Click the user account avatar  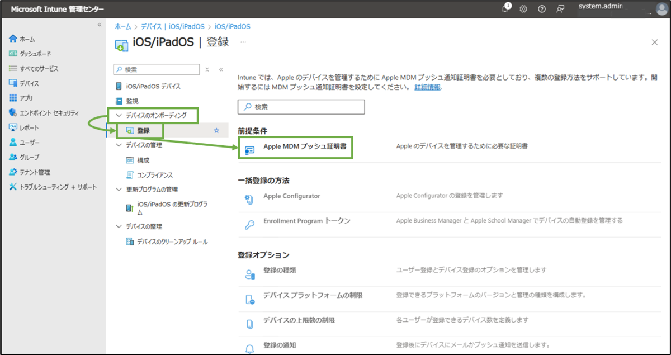click(661, 9)
